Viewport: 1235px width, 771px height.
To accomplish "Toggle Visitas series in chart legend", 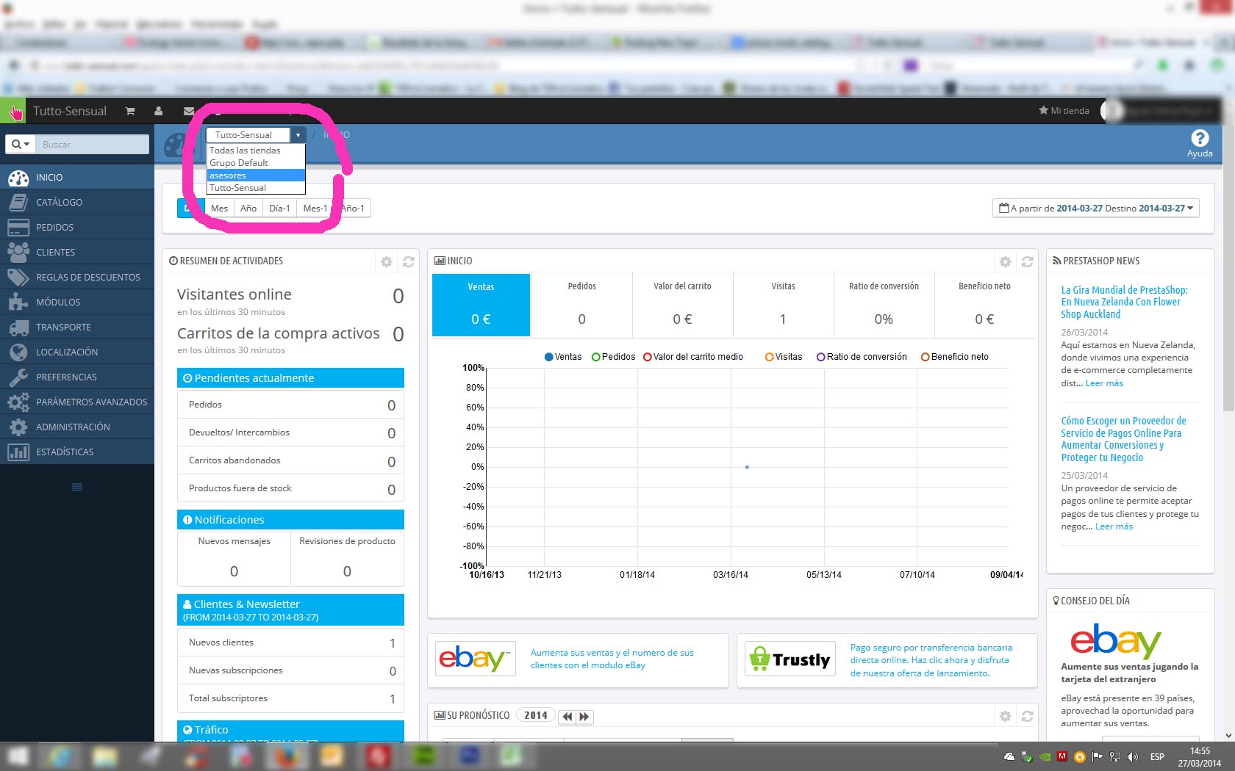I will [784, 357].
